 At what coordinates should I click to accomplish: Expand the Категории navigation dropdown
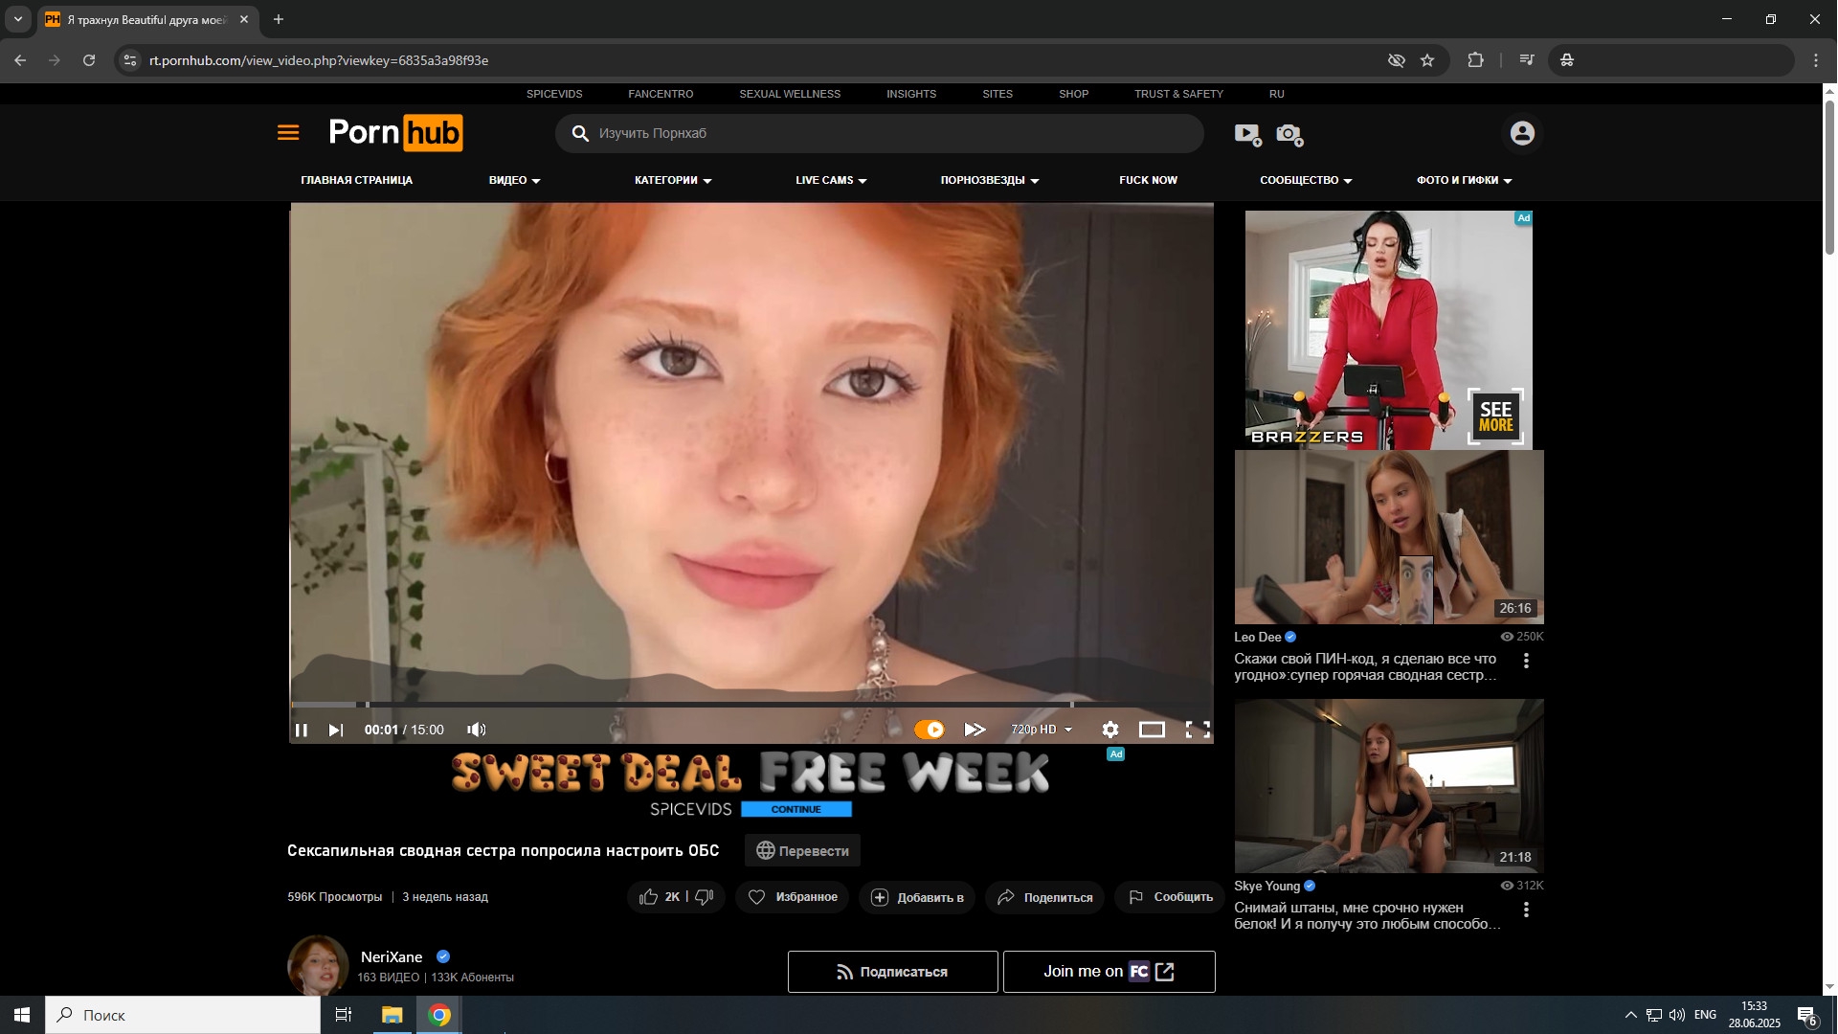(x=673, y=180)
